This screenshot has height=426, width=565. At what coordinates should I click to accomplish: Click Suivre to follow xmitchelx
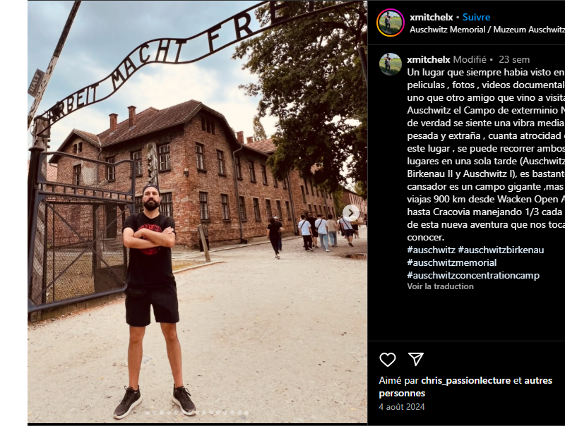click(476, 17)
